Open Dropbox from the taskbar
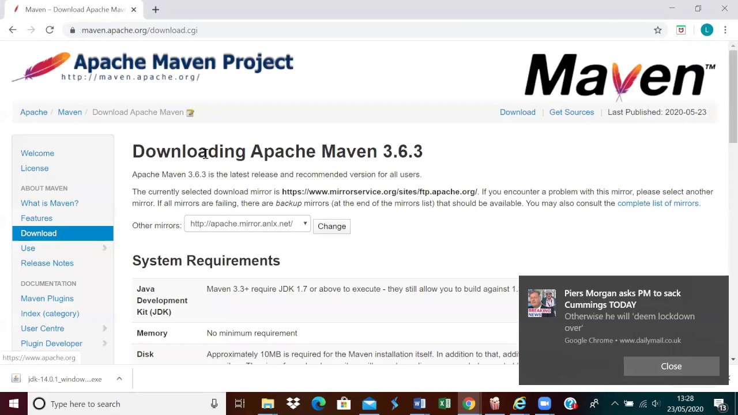This screenshot has width=738, height=415. tap(293, 404)
